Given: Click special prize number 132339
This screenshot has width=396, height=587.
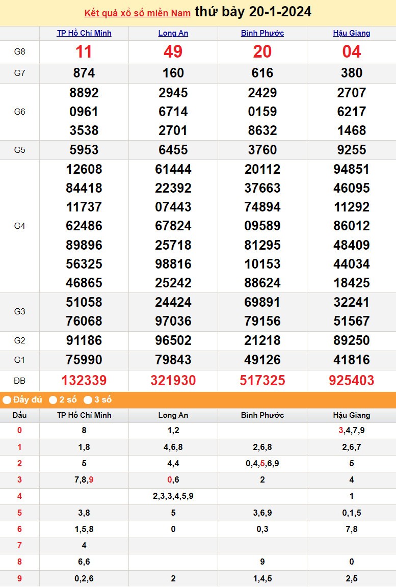Looking at the screenshot, I should pyautogui.click(x=84, y=381).
